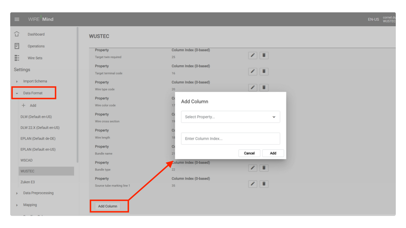Click the Add Column button below the list
406x228 pixels.
point(107,206)
